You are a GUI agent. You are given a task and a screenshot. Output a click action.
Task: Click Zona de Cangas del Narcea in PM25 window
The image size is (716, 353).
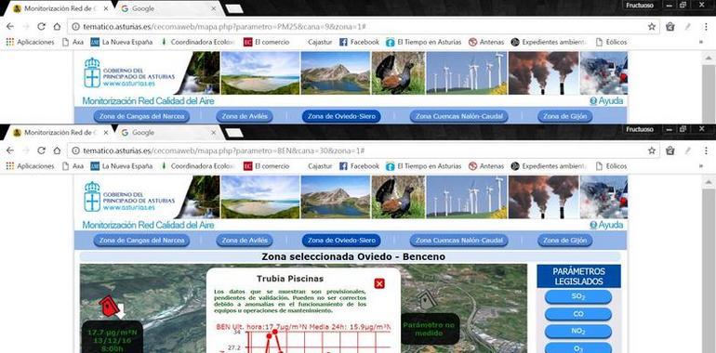(141, 116)
